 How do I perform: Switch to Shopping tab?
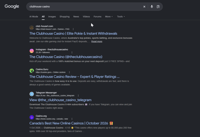point(65,17)
